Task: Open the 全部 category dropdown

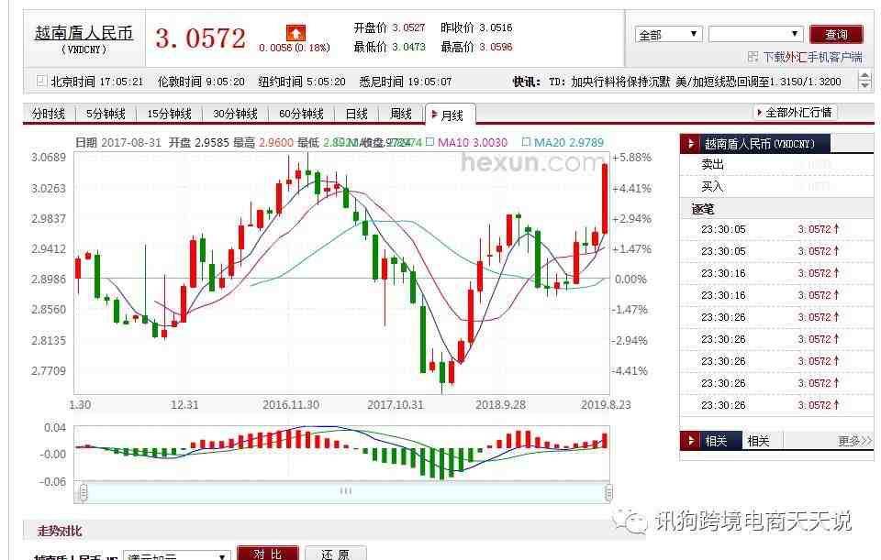Action: point(669,35)
